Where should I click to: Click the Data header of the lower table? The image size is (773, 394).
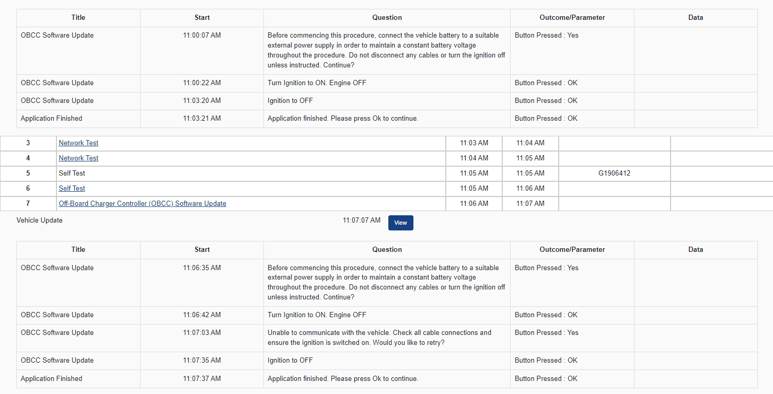click(695, 250)
